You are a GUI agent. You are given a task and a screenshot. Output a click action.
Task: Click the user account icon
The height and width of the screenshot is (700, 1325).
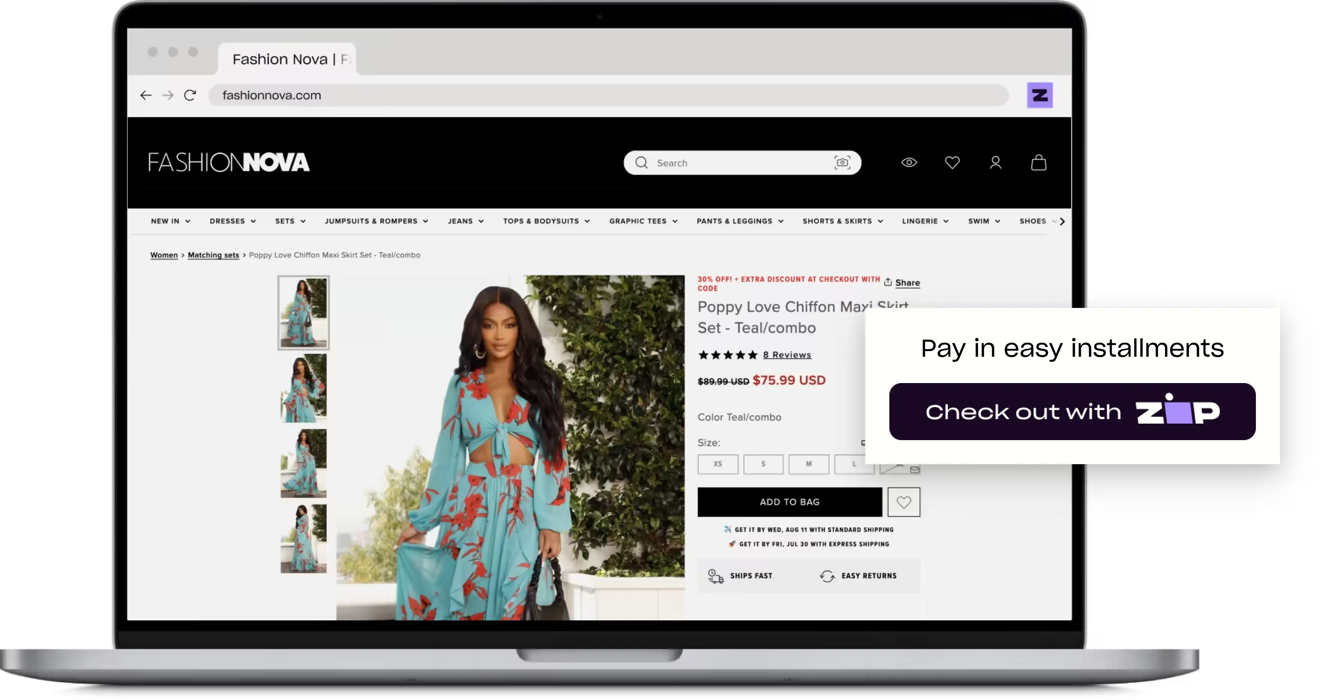[x=996, y=162]
